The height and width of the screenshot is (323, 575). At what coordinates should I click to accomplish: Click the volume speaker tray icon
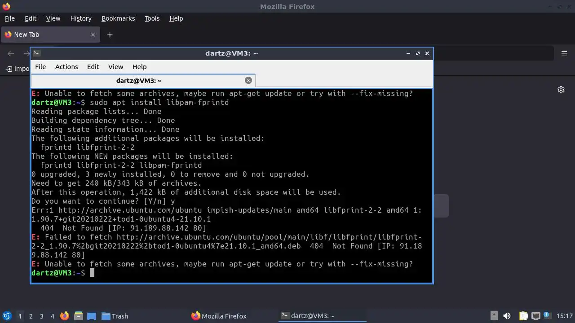pyautogui.click(x=507, y=316)
